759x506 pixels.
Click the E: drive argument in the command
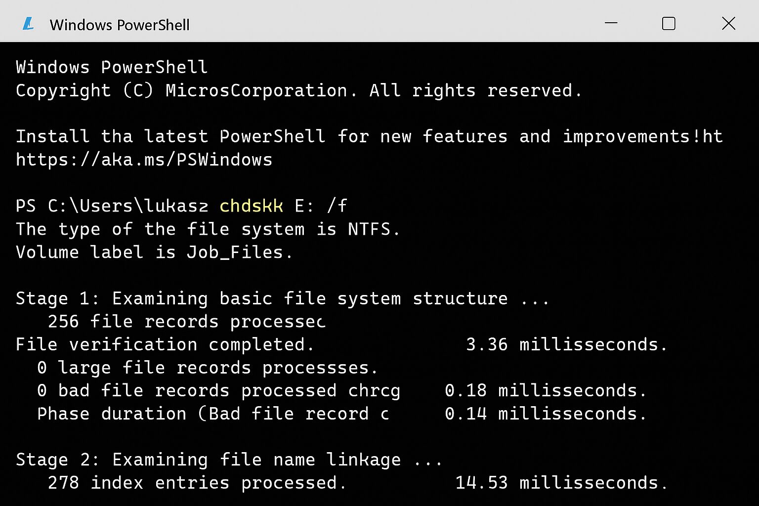(304, 206)
